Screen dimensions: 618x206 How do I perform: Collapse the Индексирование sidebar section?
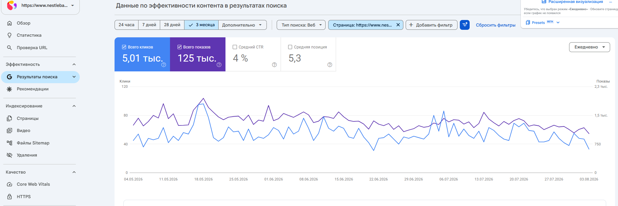point(74,106)
